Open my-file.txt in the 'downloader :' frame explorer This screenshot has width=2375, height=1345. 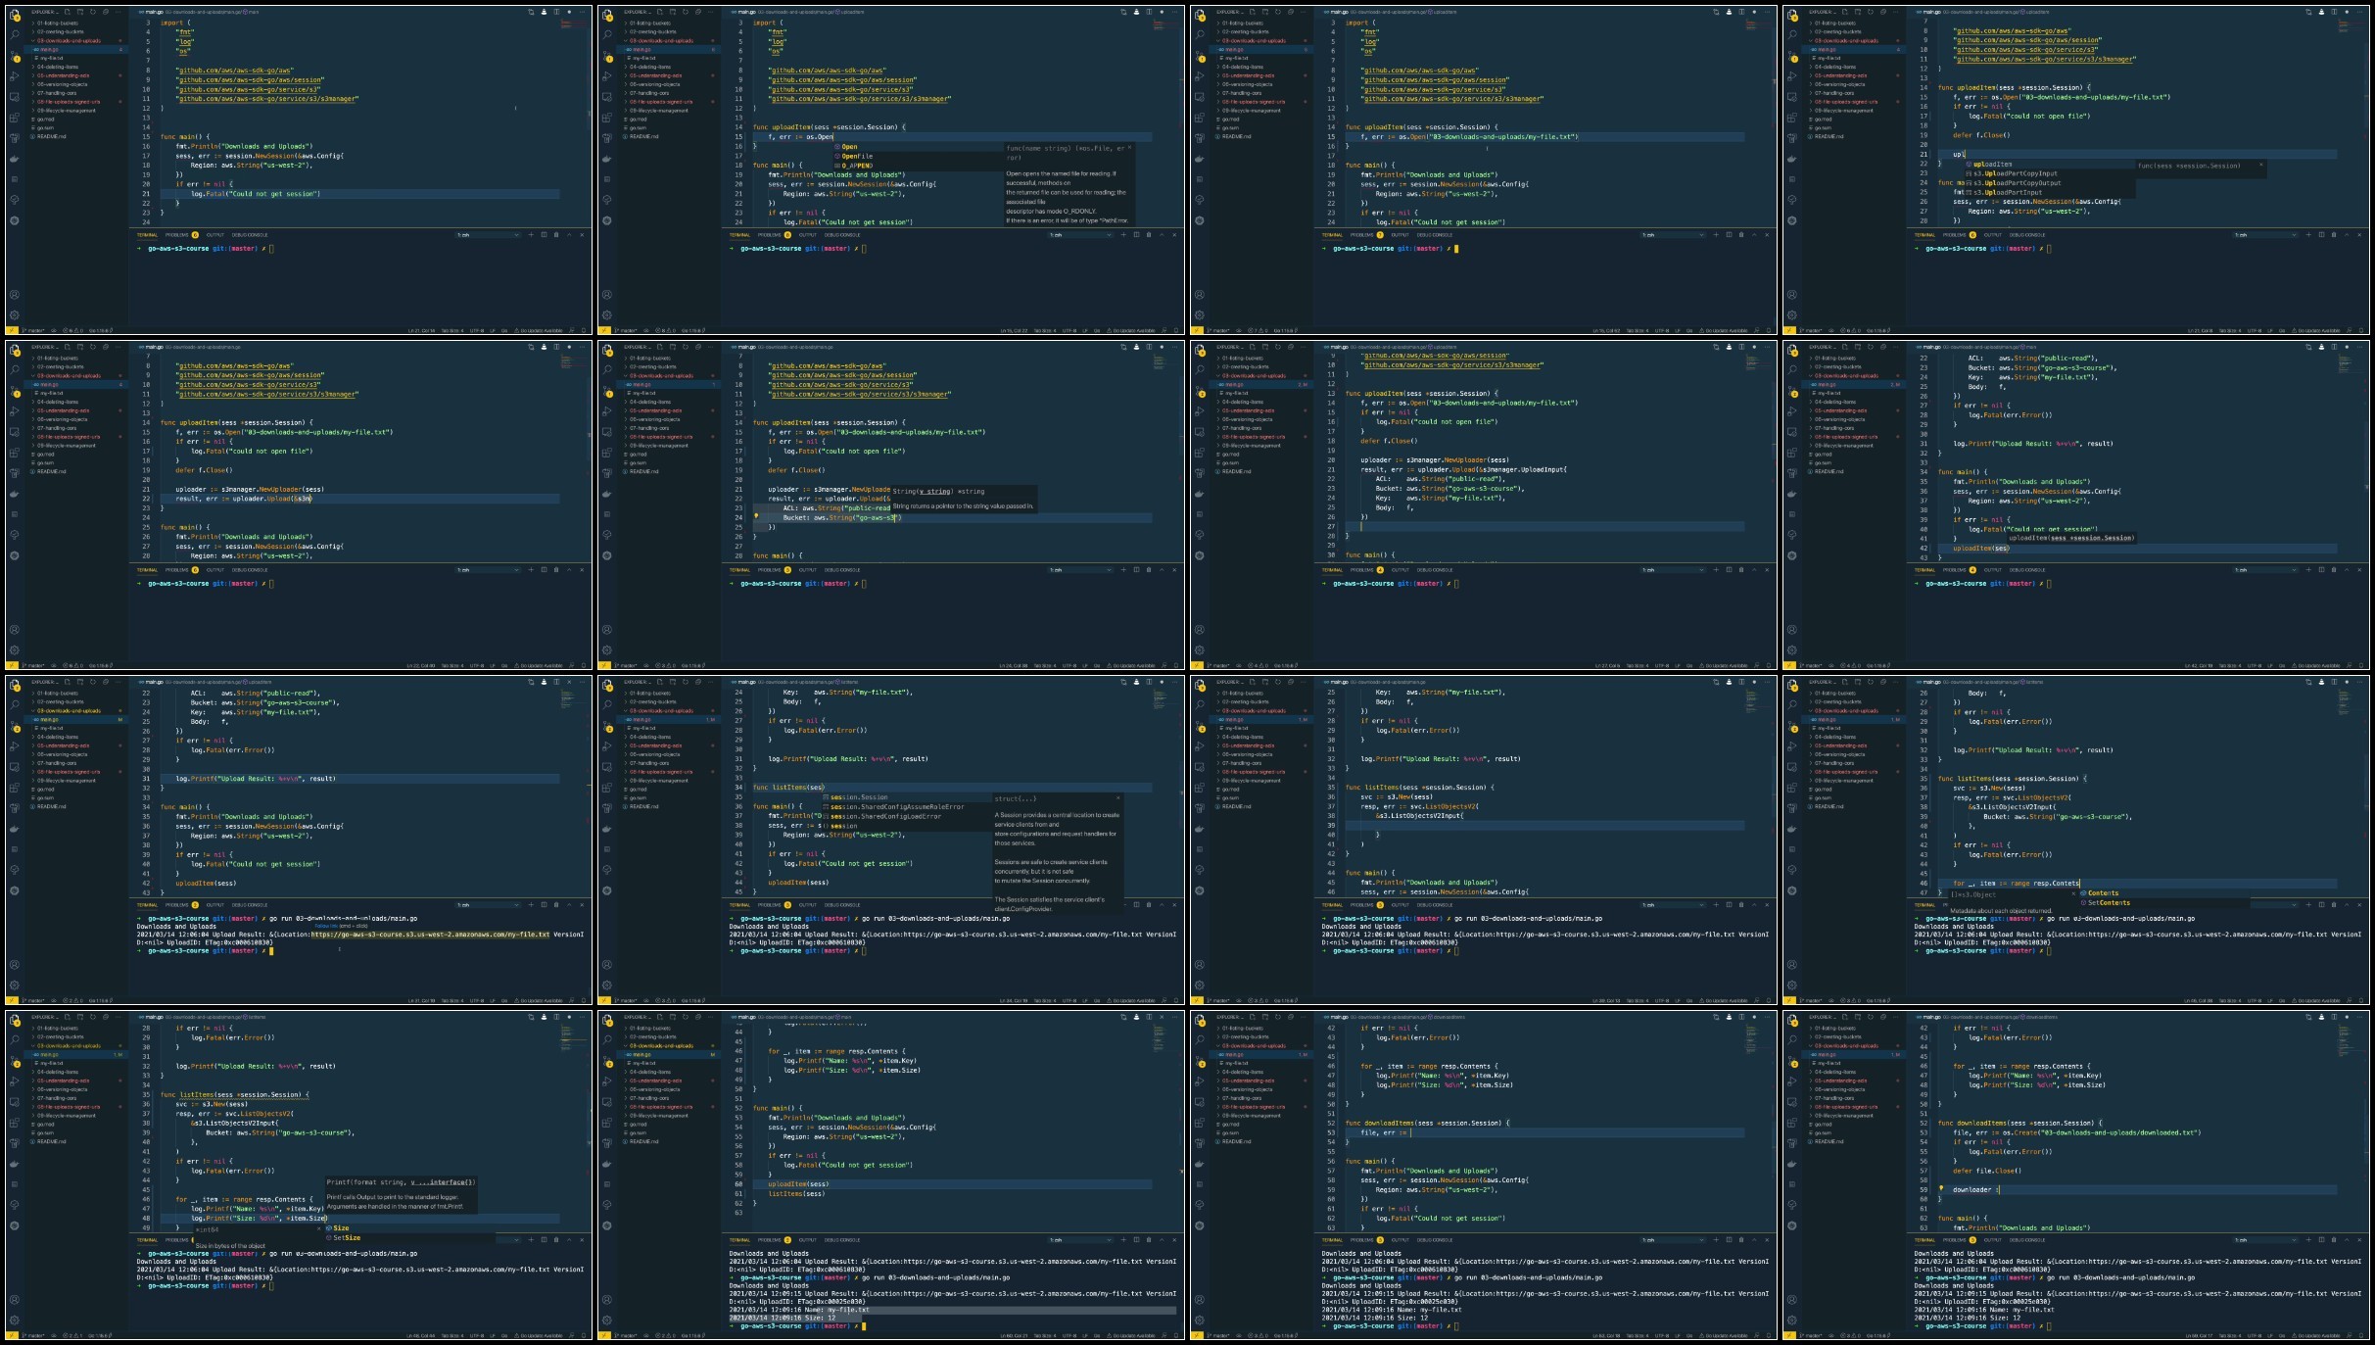click(x=1828, y=1063)
